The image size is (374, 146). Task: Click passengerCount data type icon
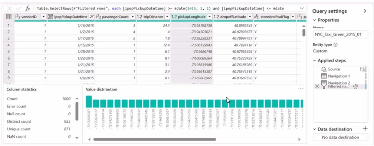pyautogui.click(x=98, y=17)
